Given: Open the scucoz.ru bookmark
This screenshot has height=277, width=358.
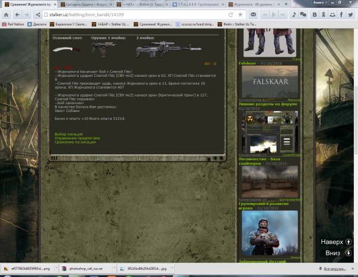Looking at the screenshot, I should [195, 24].
